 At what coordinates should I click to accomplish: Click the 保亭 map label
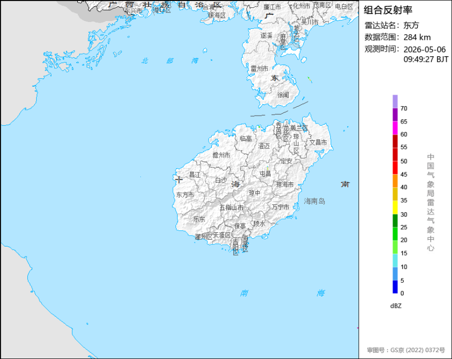pos(240,226)
